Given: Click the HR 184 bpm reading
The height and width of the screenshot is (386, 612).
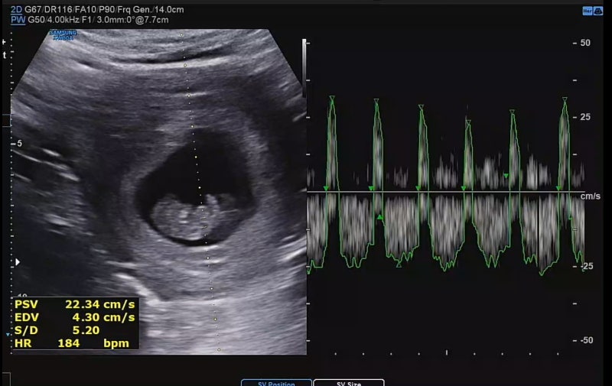Looking at the screenshot, I should coord(72,343).
